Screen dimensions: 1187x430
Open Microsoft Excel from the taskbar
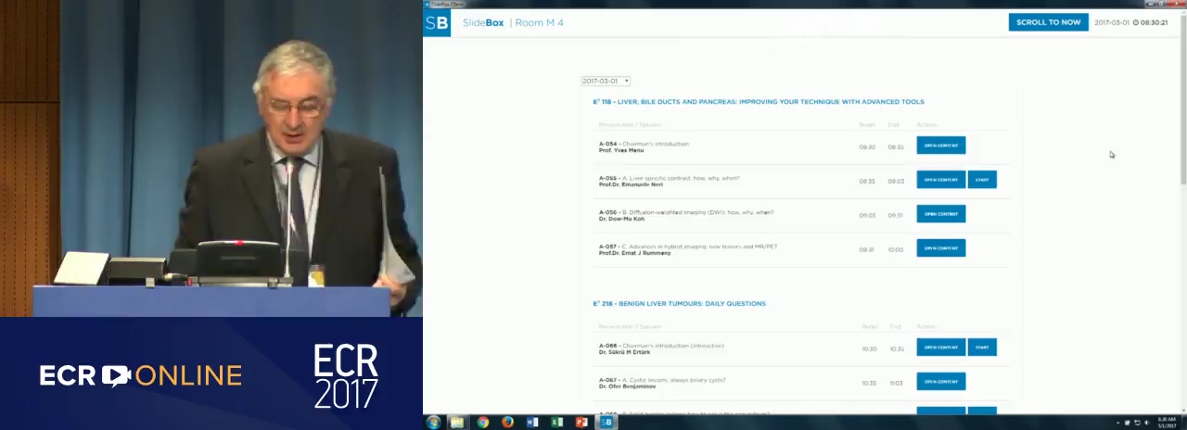pos(557,423)
